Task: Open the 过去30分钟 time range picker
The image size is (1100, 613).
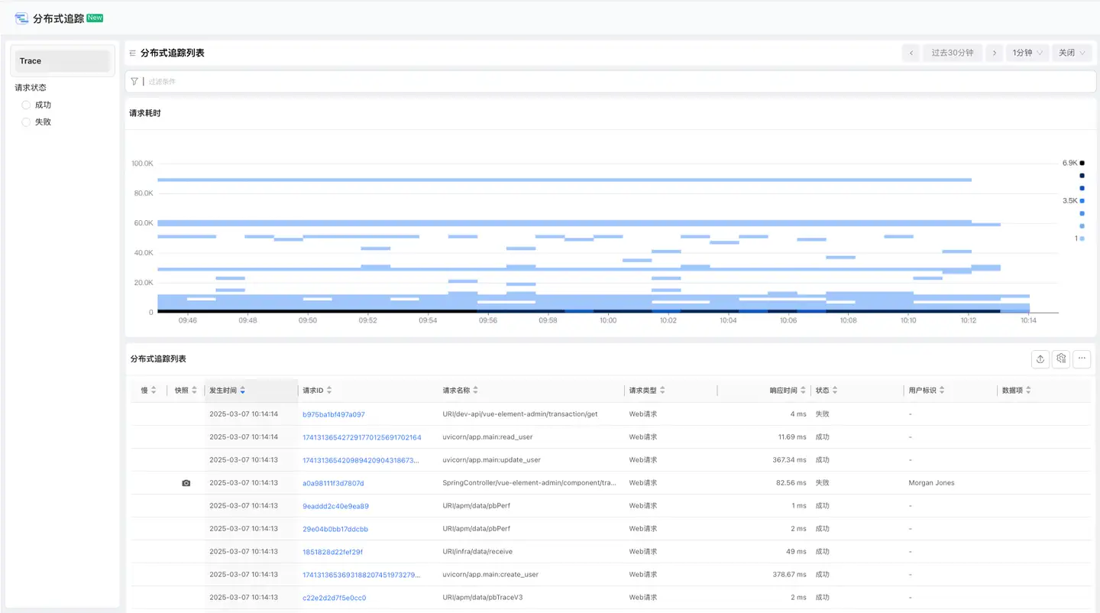Action: tap(952, 53)
